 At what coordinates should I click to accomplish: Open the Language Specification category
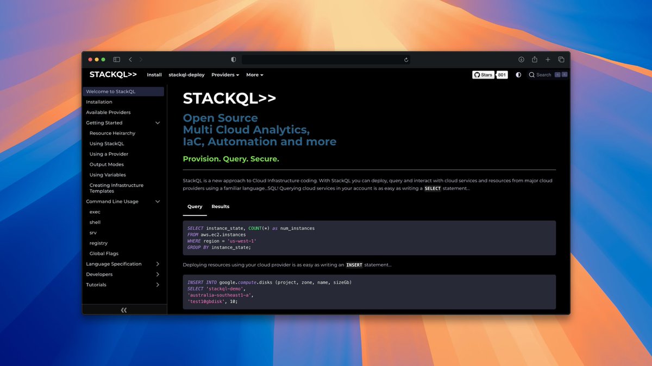(114, 264)
